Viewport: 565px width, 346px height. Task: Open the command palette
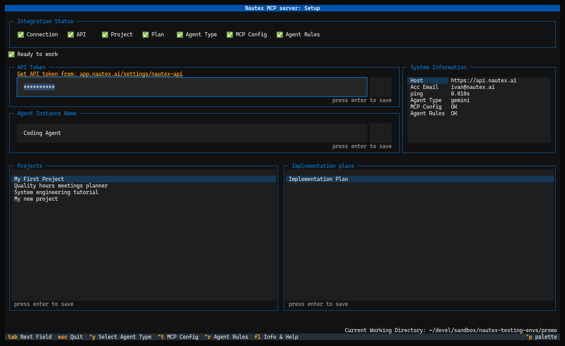(x=542, y=337)
